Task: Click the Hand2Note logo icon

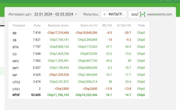Action: (x=142, y=14)
